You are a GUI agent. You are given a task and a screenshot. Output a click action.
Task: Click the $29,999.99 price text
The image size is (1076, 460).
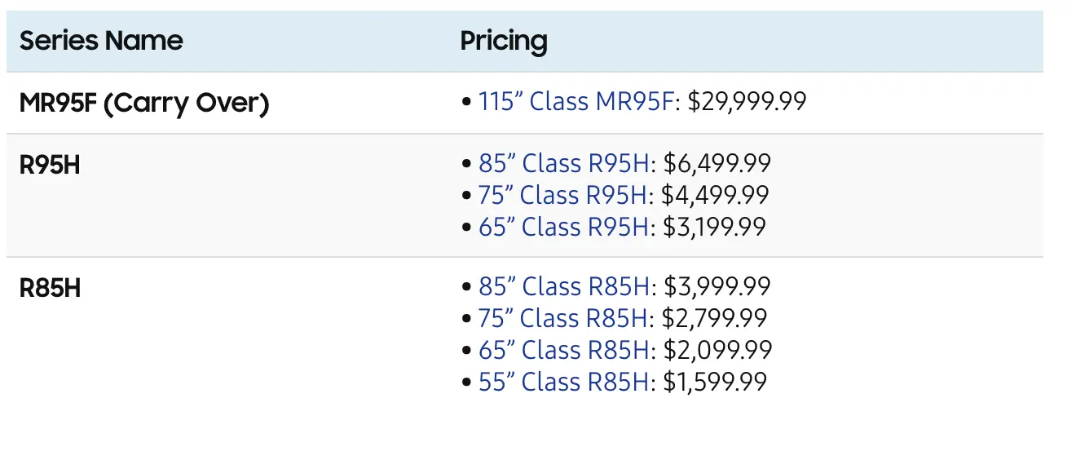747,102
